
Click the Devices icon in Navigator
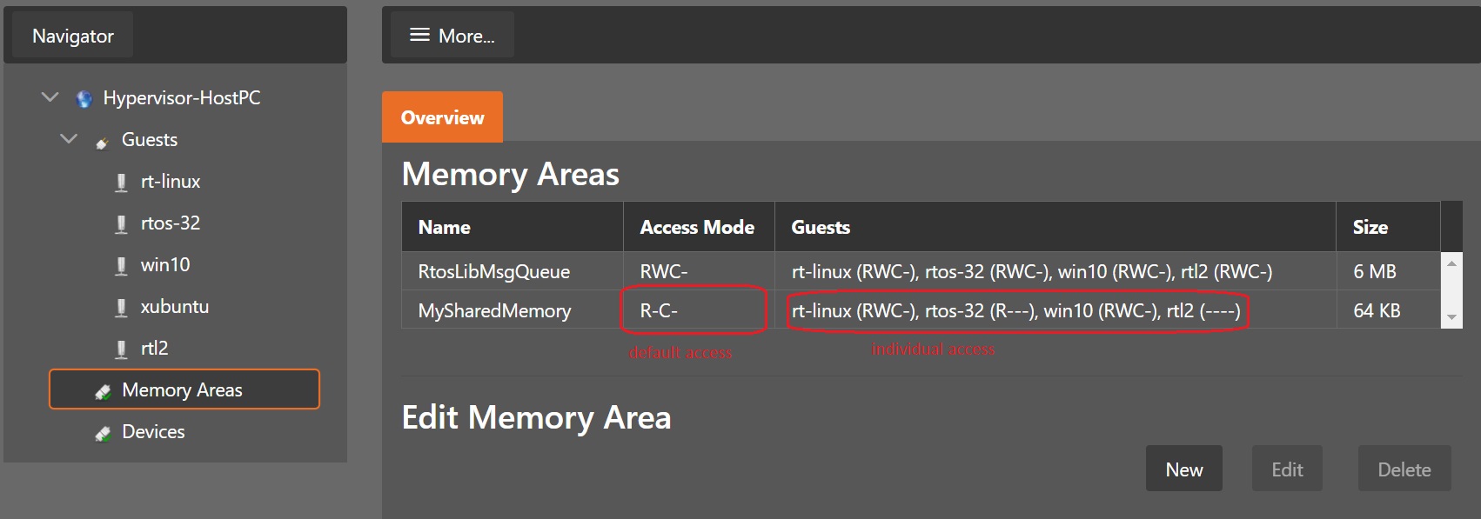tap(104, 431)
